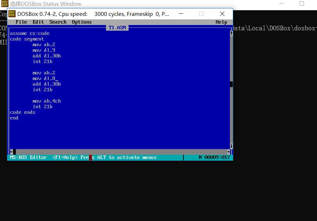Click the line 'mov ah,4ch'
The height and width of the screenshot is (221, 317).
pos(47,101)
